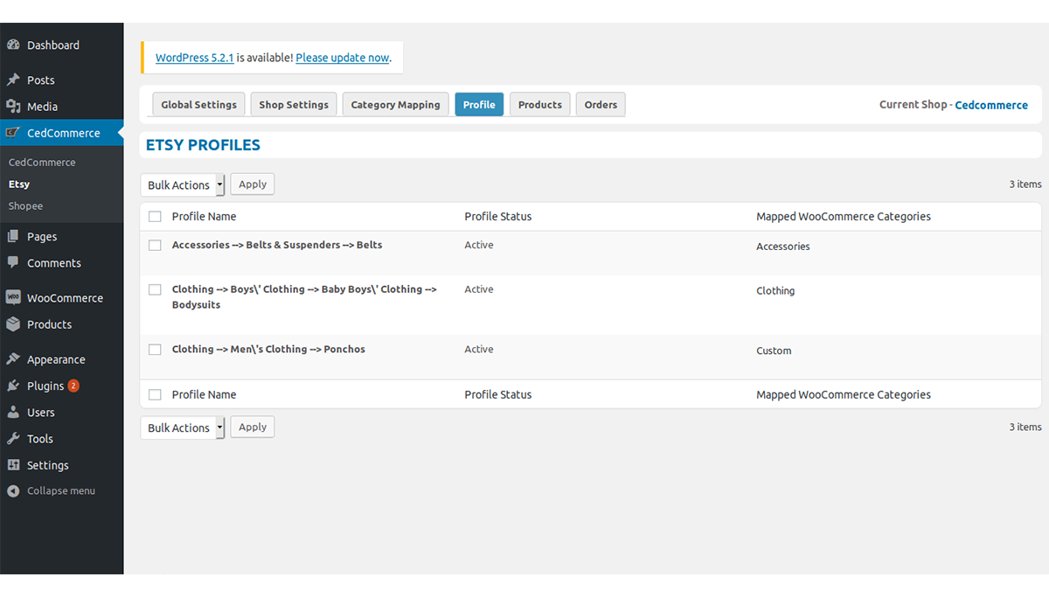The image size is (1049, 598).
Task: Open the WordPress Dashboard icon
Action: point(14,45)
